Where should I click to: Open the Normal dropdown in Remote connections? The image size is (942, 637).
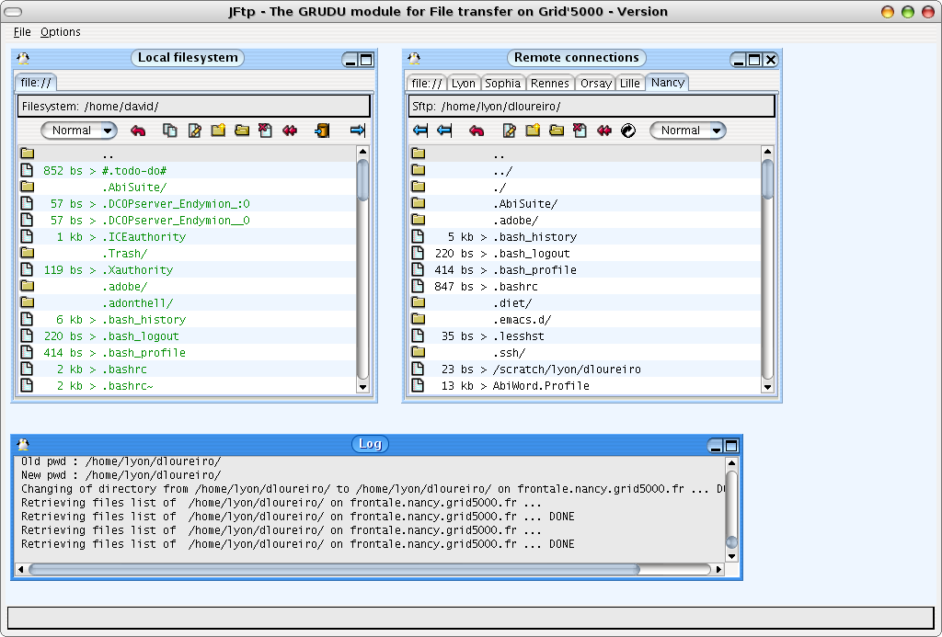coord(688,131)
